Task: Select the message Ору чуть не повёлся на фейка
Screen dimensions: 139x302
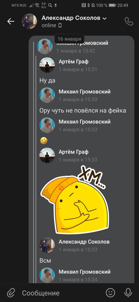Action: click(x=83, y=110)
